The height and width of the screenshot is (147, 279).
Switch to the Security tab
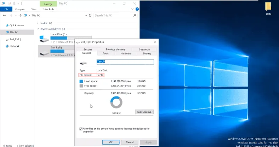pos(88,49)
